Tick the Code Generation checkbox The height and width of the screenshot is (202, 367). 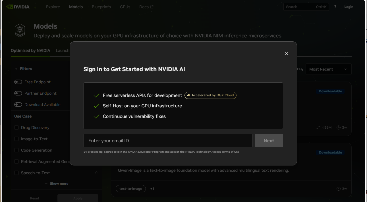(16, 150)
